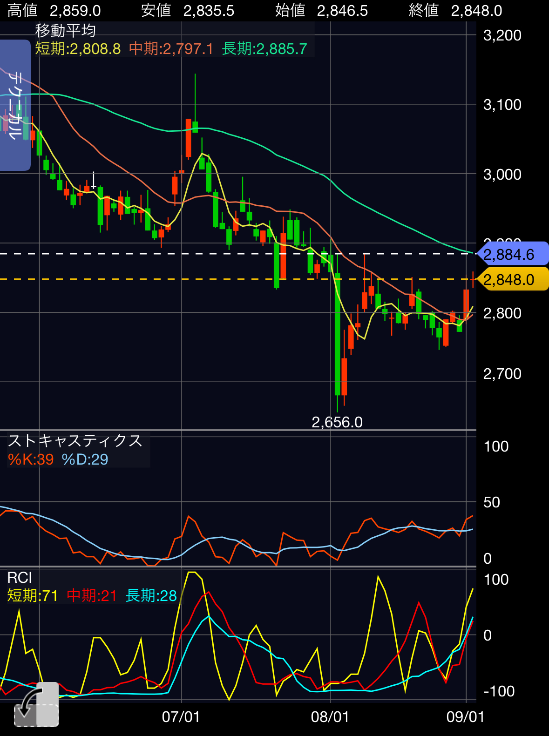
Task: Tap the white down-arrow marker on chart
Action: (x=94, y=180)
